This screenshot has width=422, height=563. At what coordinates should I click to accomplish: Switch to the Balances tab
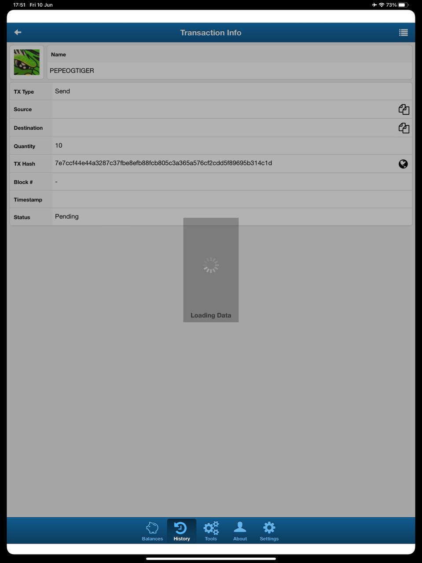click(152, 531)
